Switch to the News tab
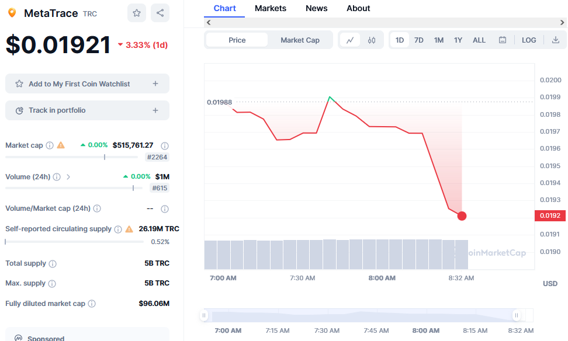This screenshot has height=341, width=568. pyautogui.click(x=316, y=8)
